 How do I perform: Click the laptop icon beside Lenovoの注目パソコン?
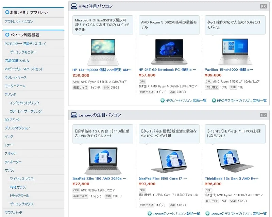tap(74, 115)
